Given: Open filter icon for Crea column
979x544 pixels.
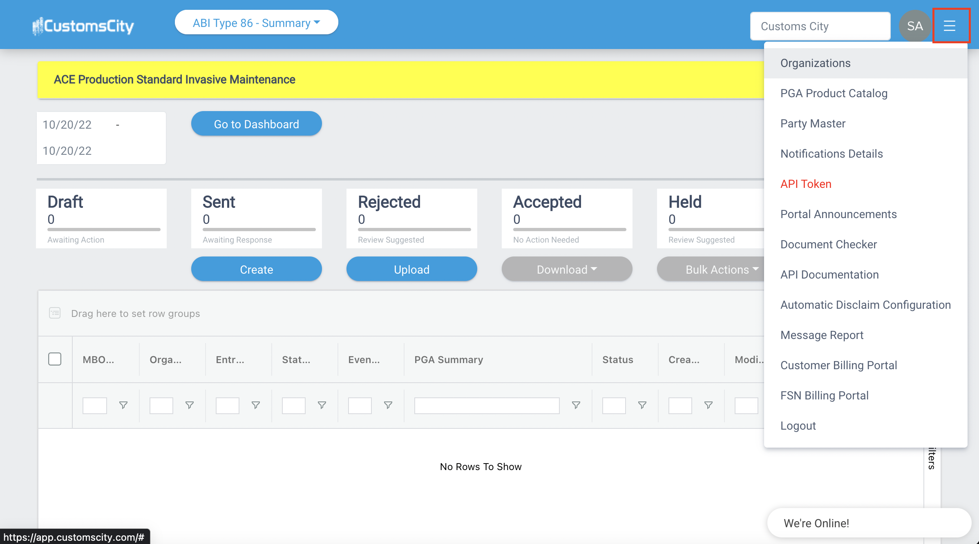Looking at the screenshot, I should point(708,405).
